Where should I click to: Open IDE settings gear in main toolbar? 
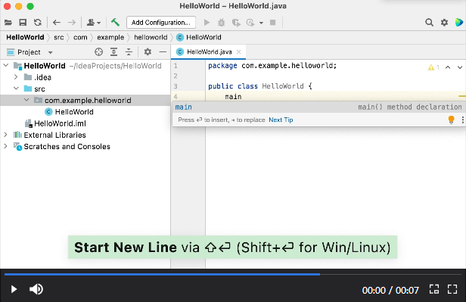[x=444, y=22]
